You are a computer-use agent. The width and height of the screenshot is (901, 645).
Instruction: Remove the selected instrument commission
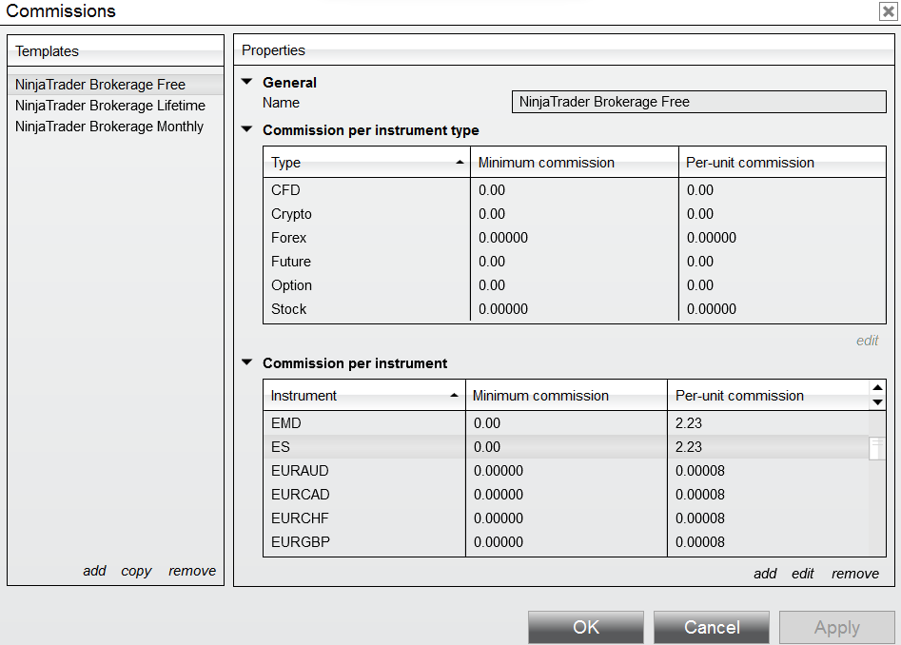pyautogui.click(x=855, y=574)
